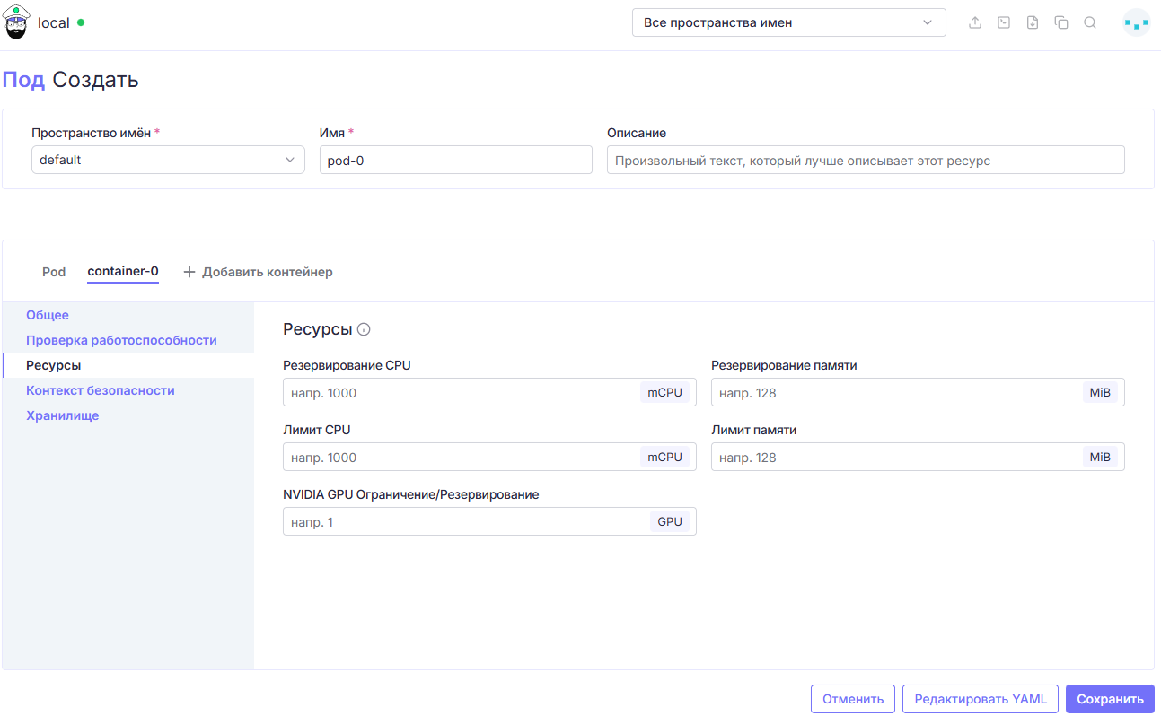Open the import YAML upload icon
This screenshot has height=716, width=1161.
975,23
